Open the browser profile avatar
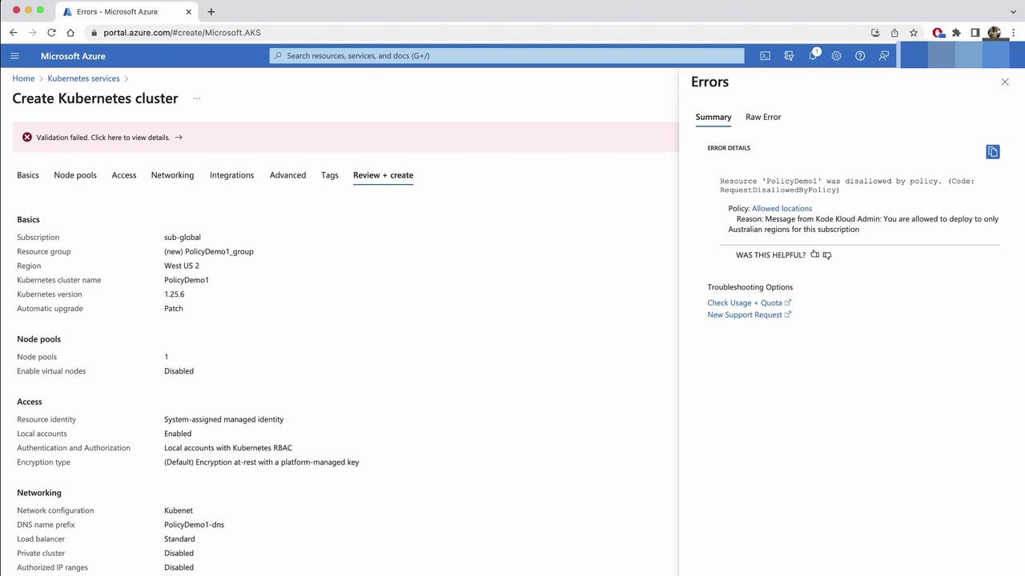Image resolution: width=1025 pixels, height=576 pixels. 995,33
